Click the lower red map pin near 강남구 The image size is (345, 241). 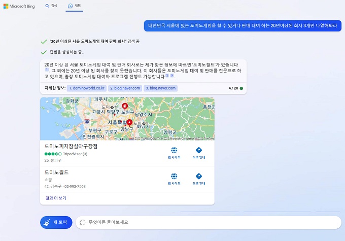[x=129, y=123]
